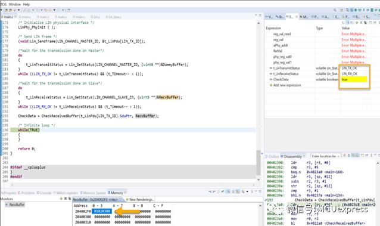380x226 pixels.
Task: Click the Expression column header
Action: click(273, 28)
